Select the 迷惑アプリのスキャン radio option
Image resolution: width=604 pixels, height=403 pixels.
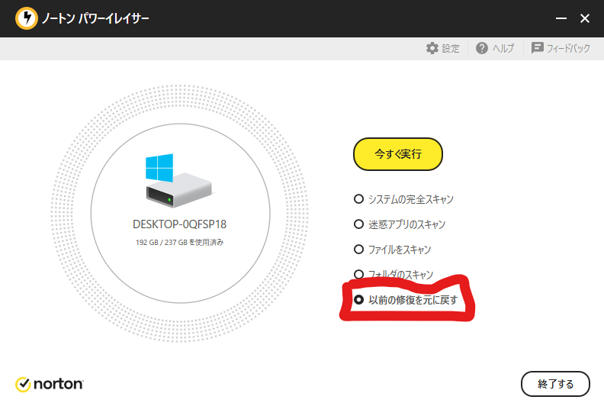pos(358,224)
